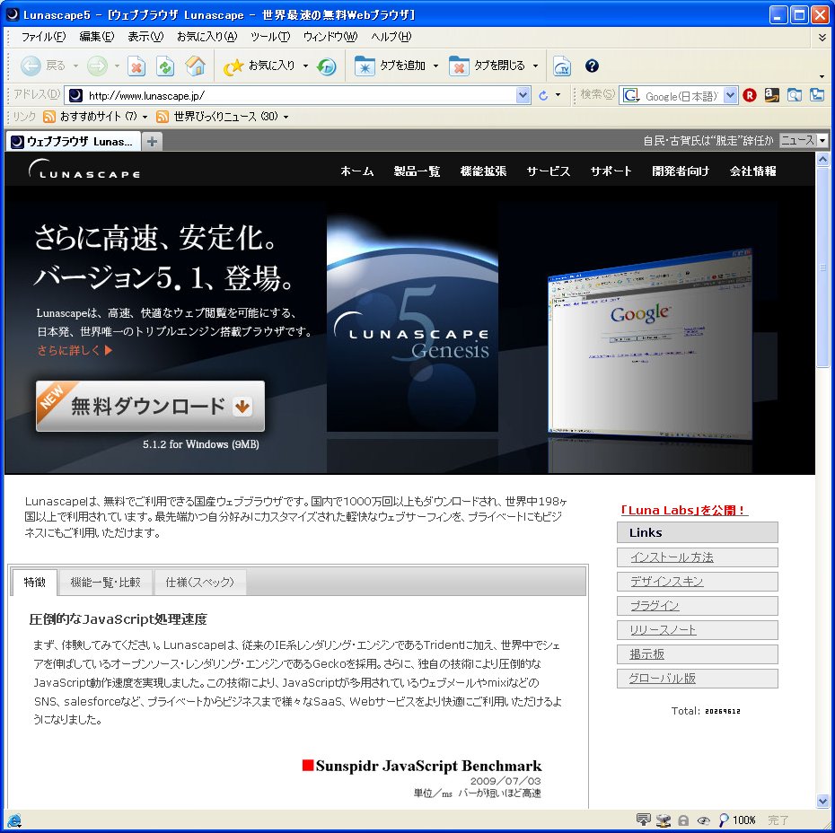835x833 pixels.
Task: Open the history icon next to お気に入り
Action: [327, 66]
